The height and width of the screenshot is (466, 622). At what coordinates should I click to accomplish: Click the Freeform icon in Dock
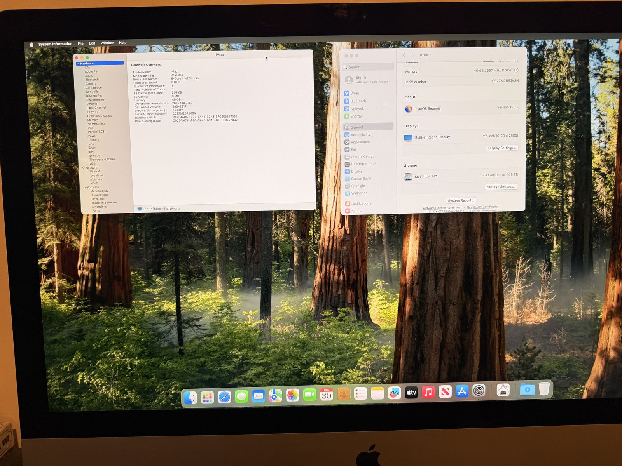pos(394,393)
